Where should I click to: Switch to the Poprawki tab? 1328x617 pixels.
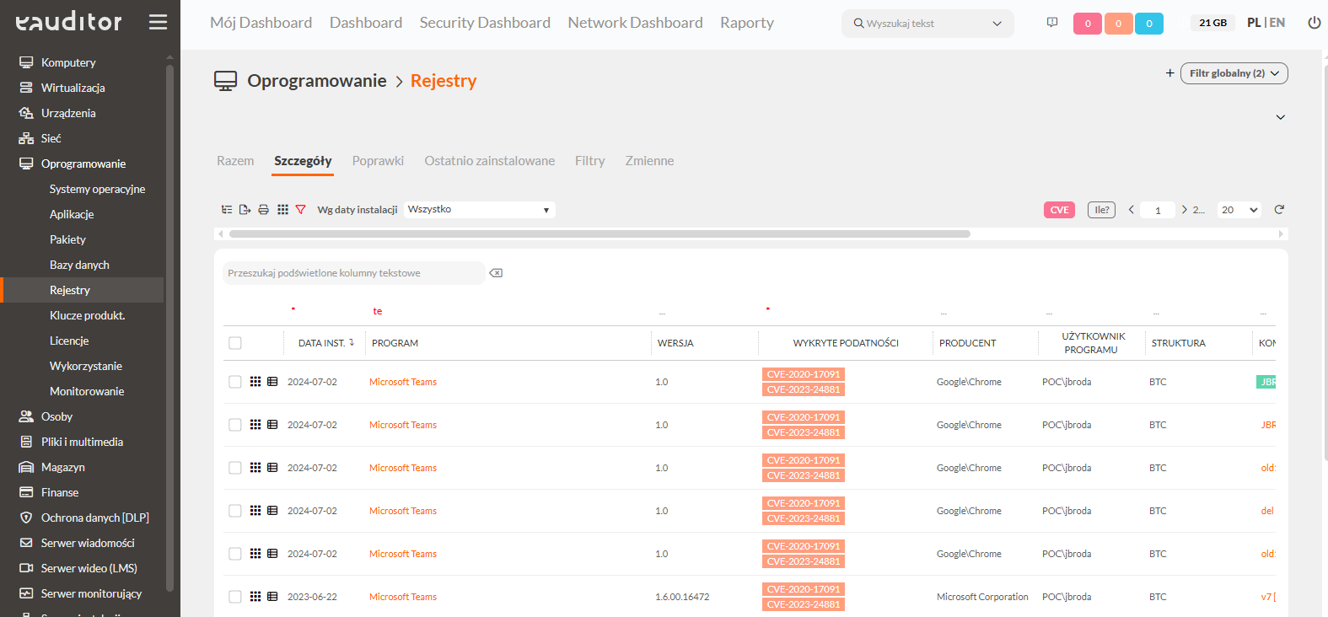point(378,161)
